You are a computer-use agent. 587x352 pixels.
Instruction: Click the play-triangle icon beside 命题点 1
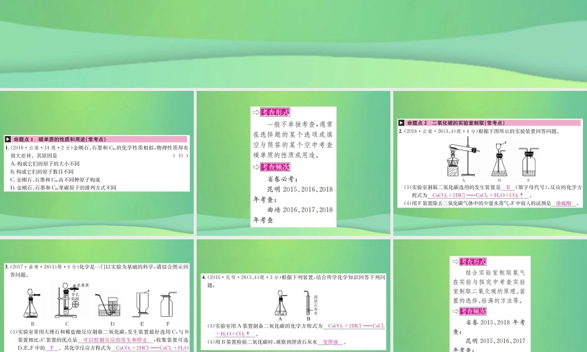coord(8,139)
